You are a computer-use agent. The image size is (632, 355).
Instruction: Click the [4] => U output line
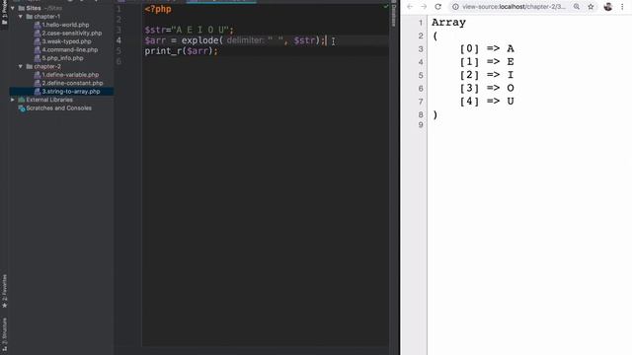pos(487,101)
